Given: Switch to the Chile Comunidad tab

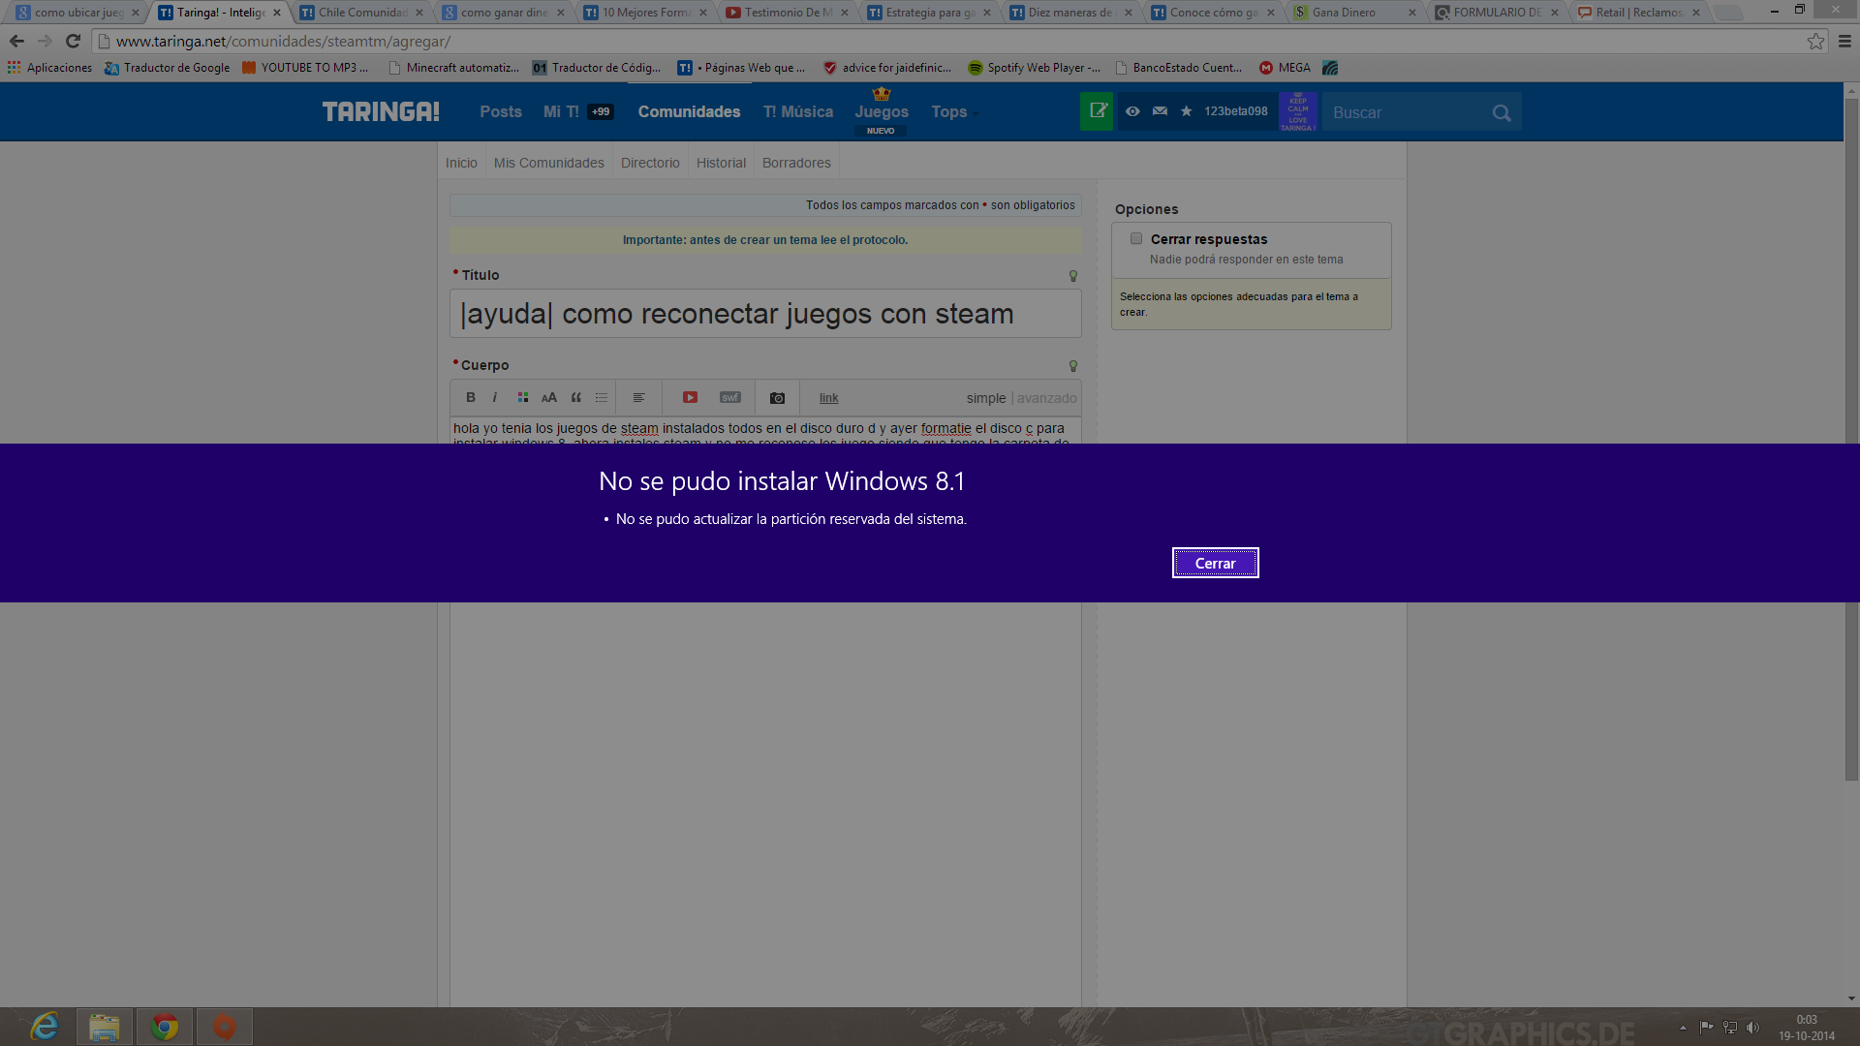Looking at the screenshot, I should [361, 13].
